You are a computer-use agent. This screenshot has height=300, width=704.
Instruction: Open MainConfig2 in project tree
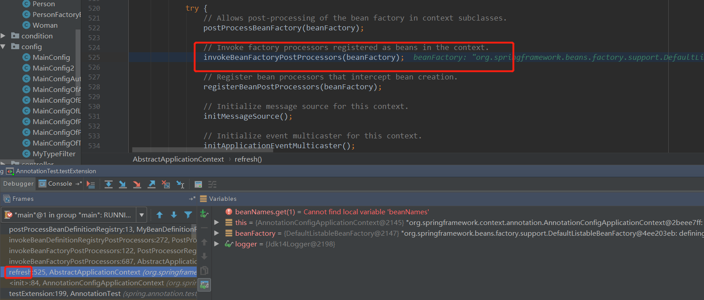pos(53,68)
